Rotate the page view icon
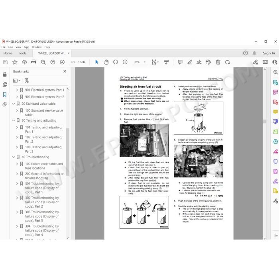279x279 pixels. 228,62
